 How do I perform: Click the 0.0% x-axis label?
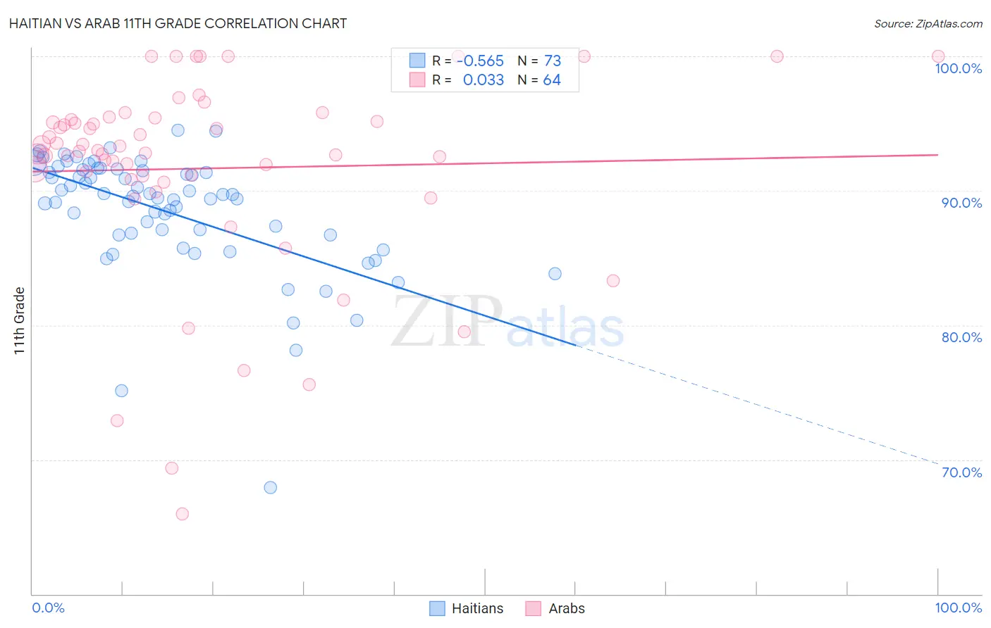coord(48,608)
